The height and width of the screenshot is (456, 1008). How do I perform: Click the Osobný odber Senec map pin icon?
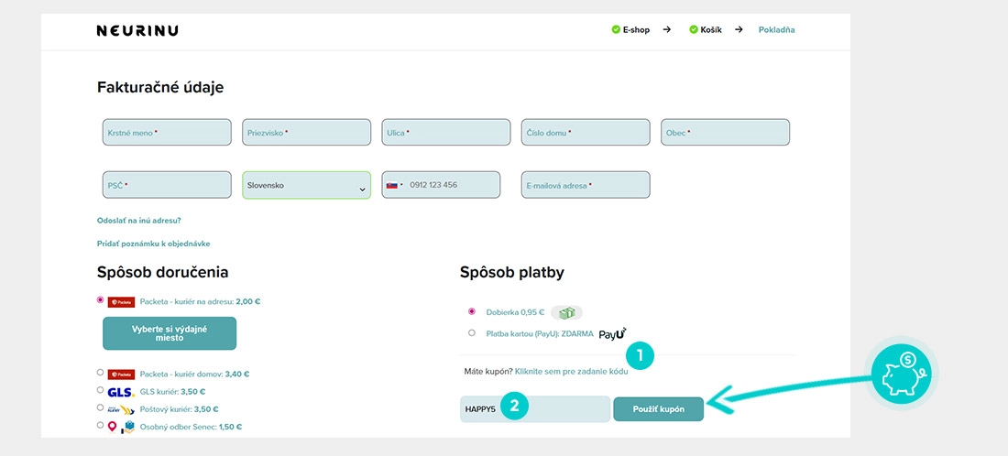113,427
